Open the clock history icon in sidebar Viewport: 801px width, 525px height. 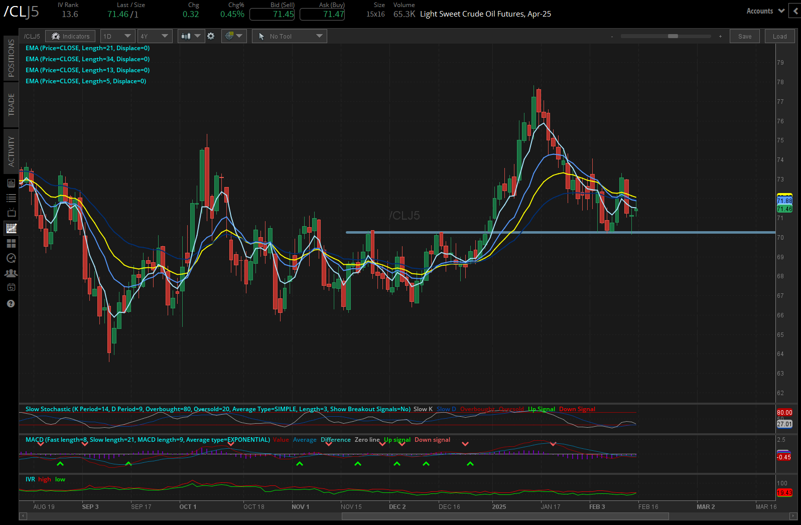coord(11,258)
